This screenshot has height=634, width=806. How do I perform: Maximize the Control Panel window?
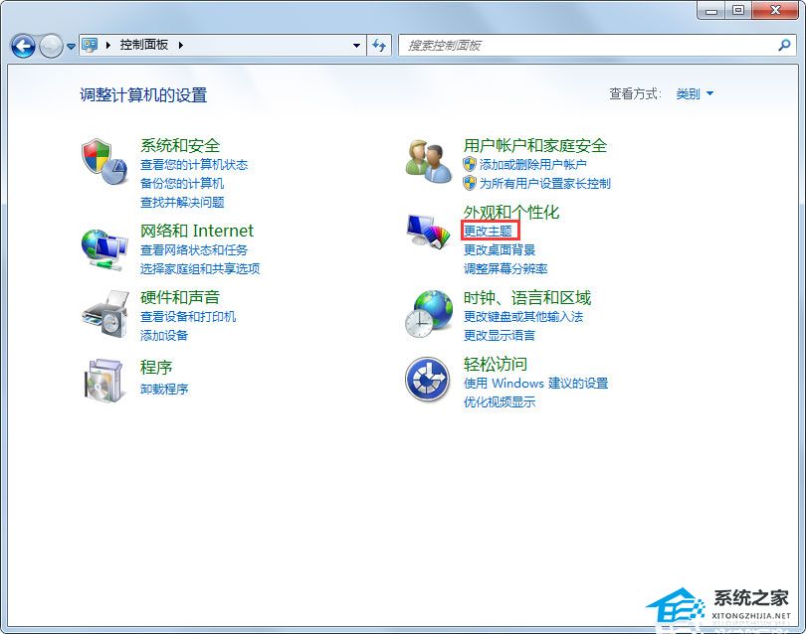pyautogui.click(x=738, y=10)
